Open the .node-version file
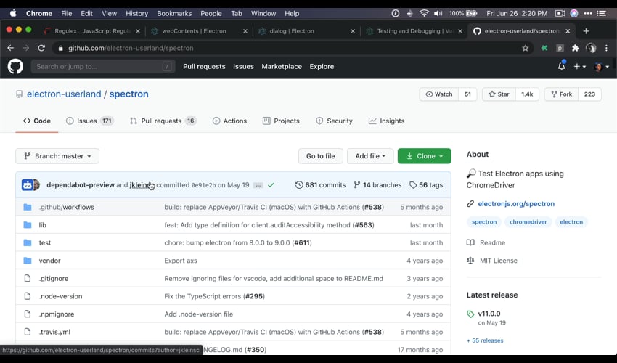Screen dimensions: 617x363 tap(60, 296)
